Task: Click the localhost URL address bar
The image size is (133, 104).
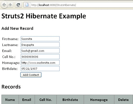Action: [x=81, y=5]
